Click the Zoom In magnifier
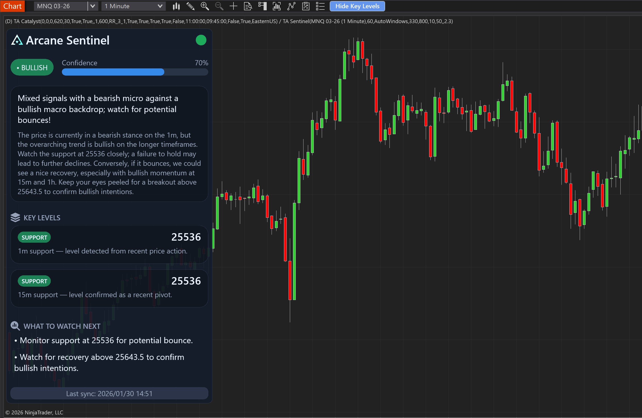 coord(205,6)
